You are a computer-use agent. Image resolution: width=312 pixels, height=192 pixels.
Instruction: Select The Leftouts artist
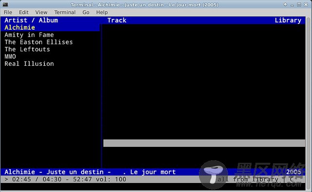(27, 49)
